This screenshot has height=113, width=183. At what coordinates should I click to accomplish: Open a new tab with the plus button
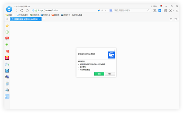click(x=44, y=19)
